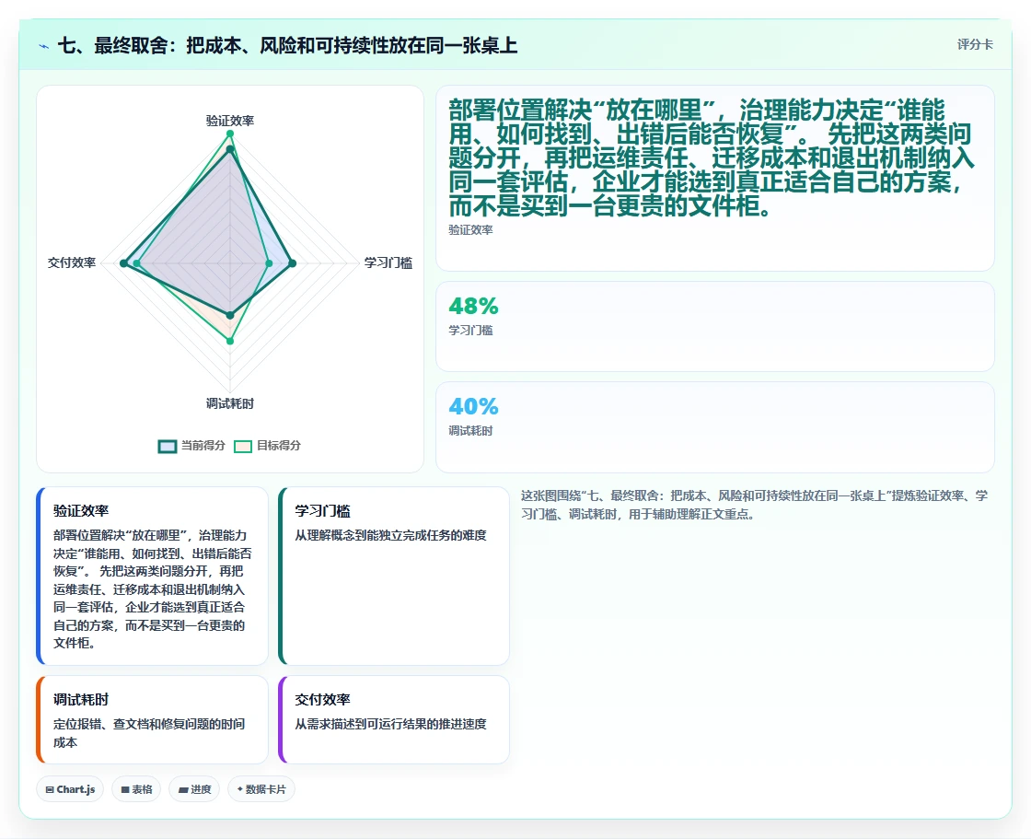Click the 学习门槛 caption under 48%
Screen dimensions: 1031x839
point(470,331)
